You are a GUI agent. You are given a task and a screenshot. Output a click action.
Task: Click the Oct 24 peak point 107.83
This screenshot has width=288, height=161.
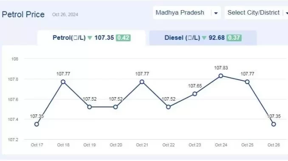221,76
